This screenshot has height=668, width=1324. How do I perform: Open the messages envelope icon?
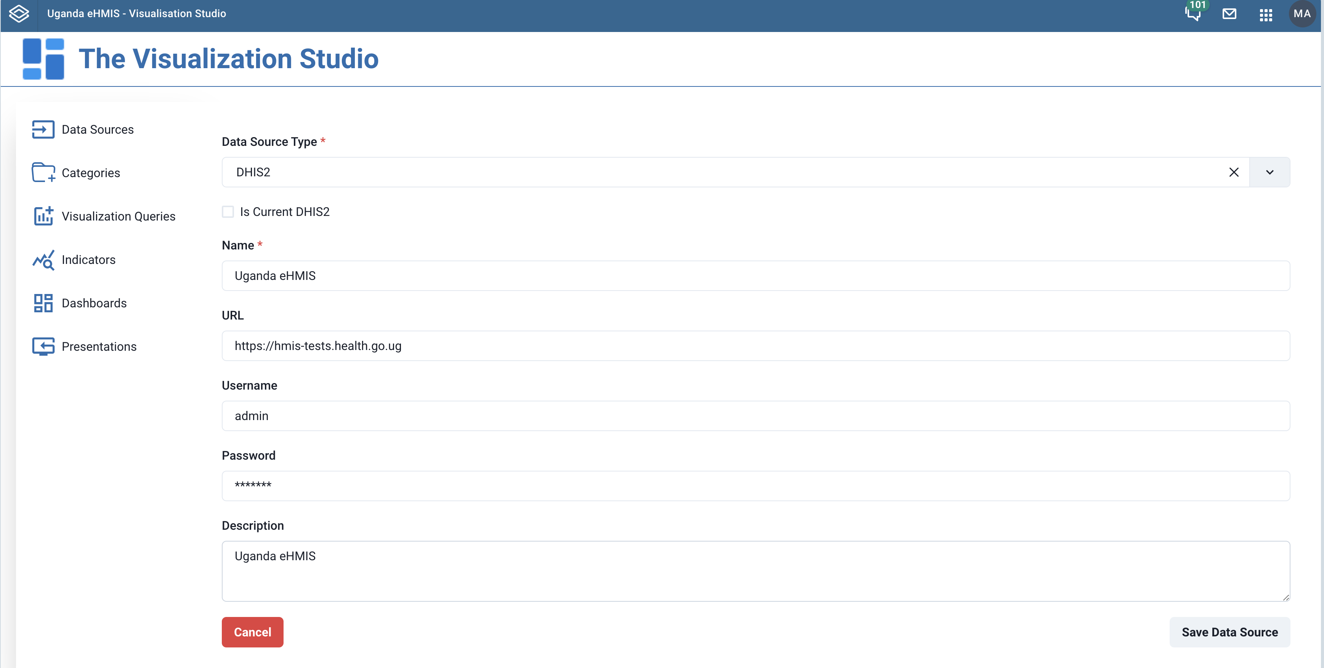pos(1229,14)
